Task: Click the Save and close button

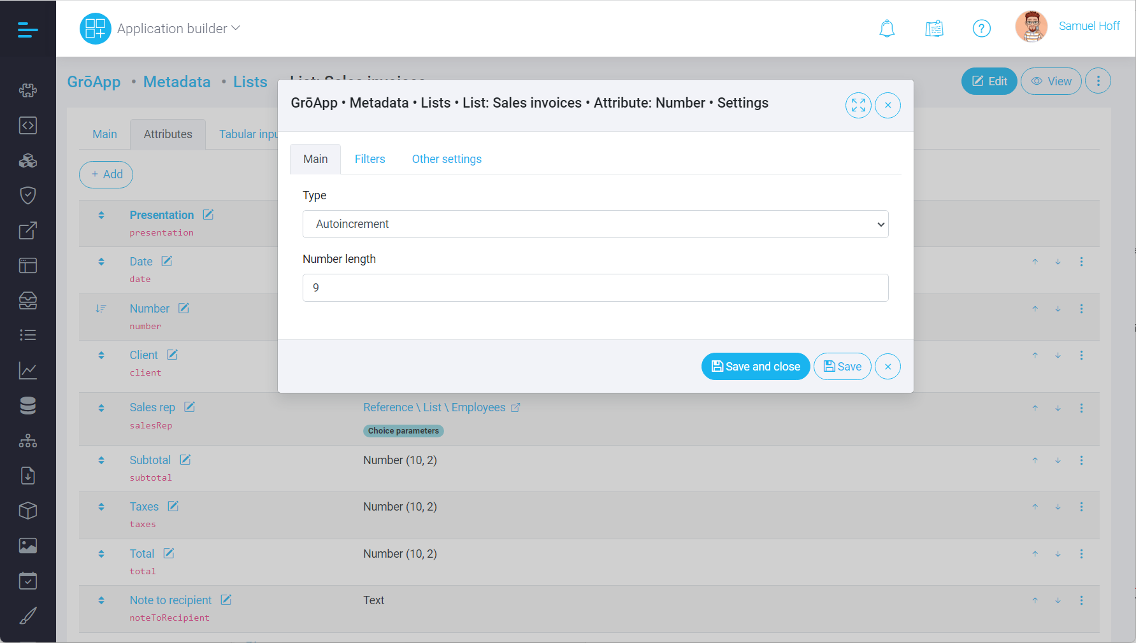Action: (755, 367)
